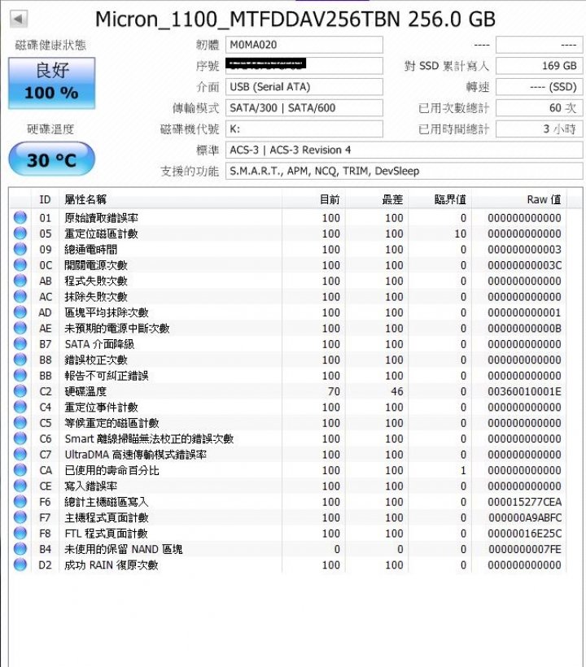
Task: Click the power-on count value 60 次
Action: click(539, 107)
